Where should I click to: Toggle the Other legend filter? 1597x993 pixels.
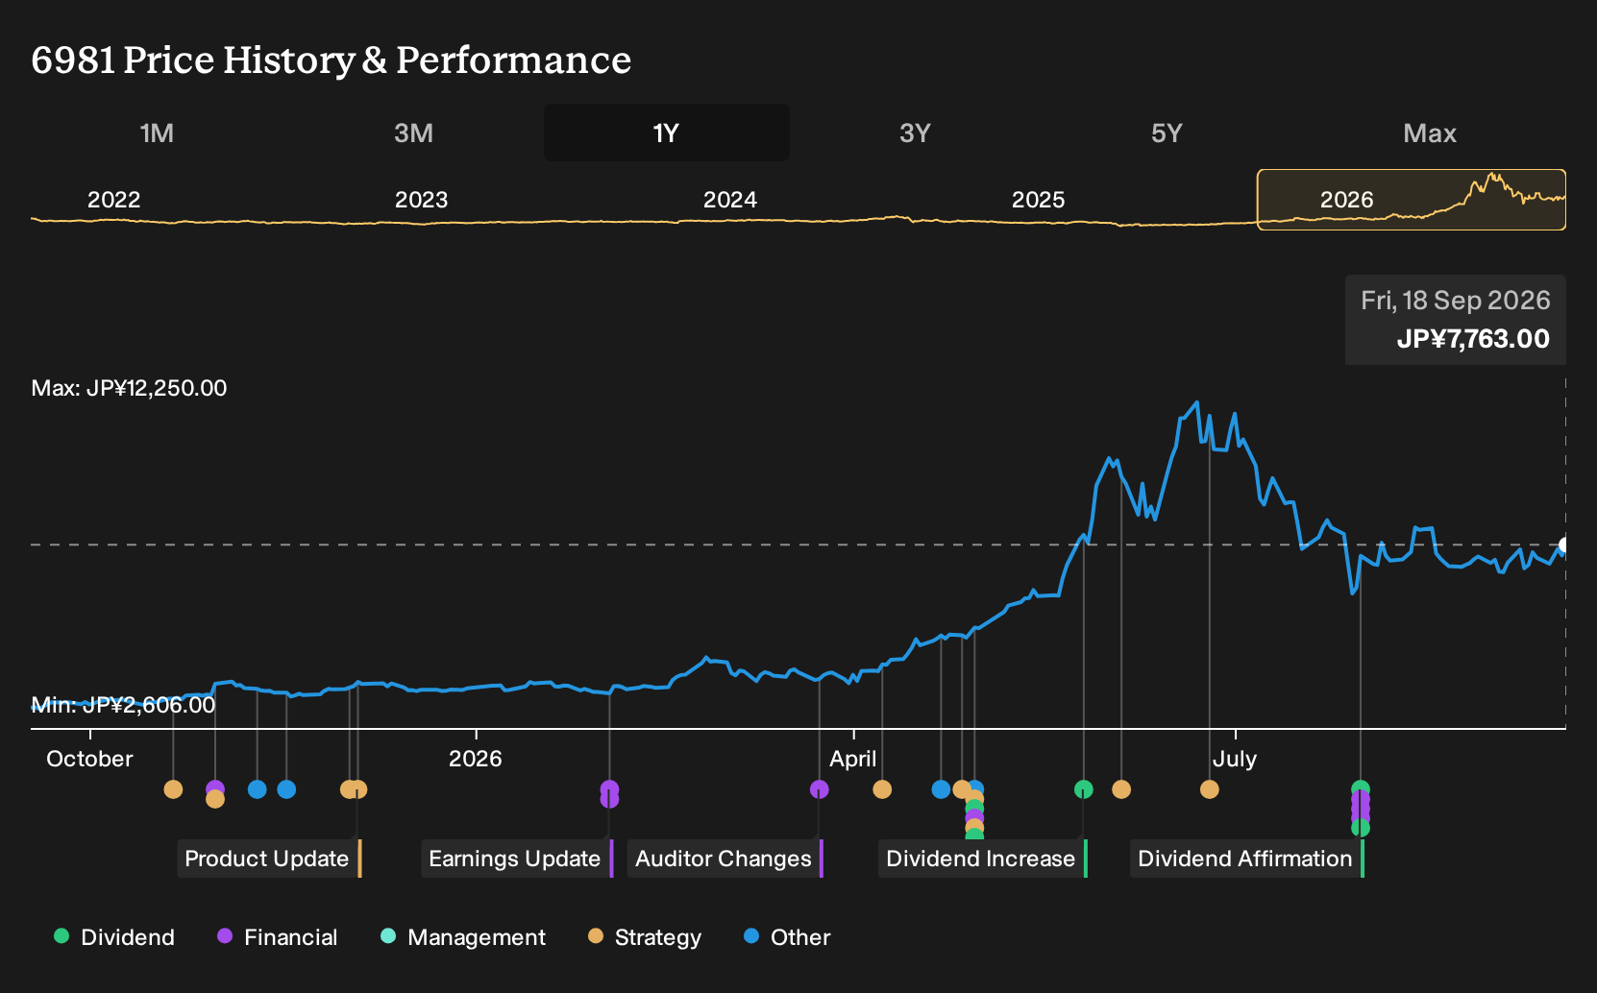coord(787,937)
